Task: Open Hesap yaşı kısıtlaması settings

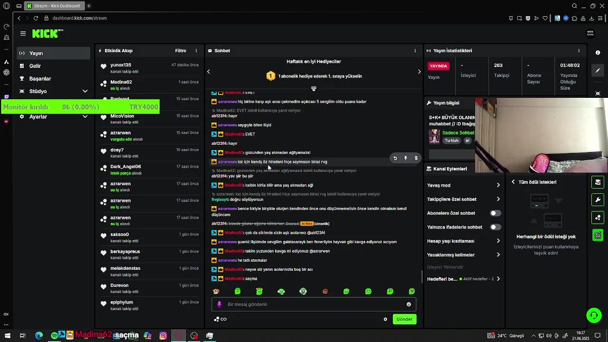Action: pos(464,241)
